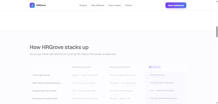Navigate to Pricing in the header
Image resolution: width=218 pixels, height=104 pixels.
(x=128, y=5)
